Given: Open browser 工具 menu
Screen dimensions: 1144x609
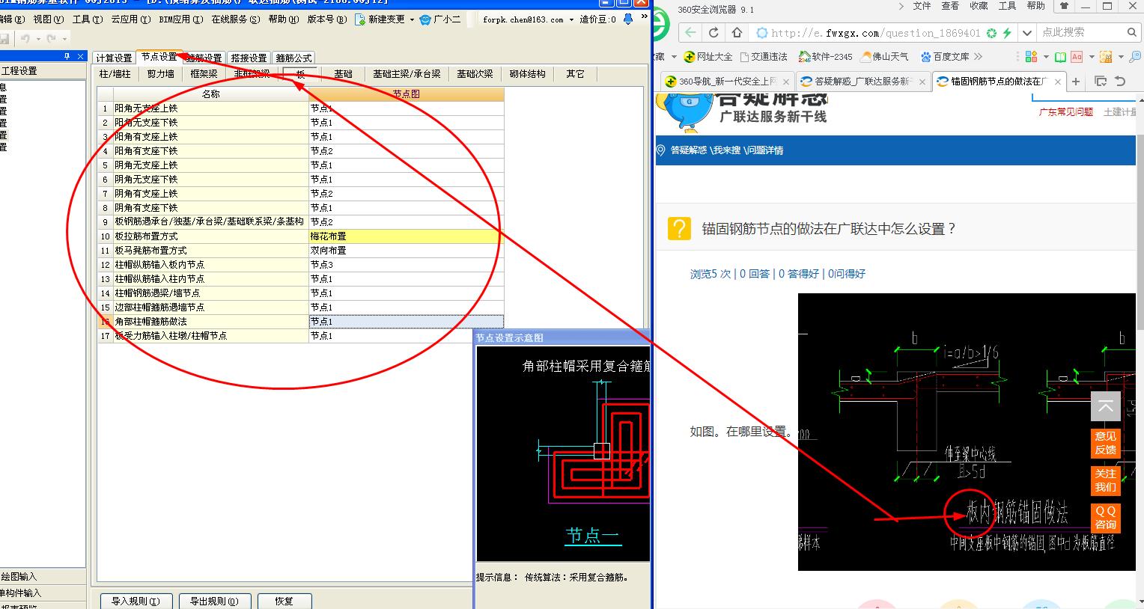Looking at the screenshot, I should [1008, 6].
